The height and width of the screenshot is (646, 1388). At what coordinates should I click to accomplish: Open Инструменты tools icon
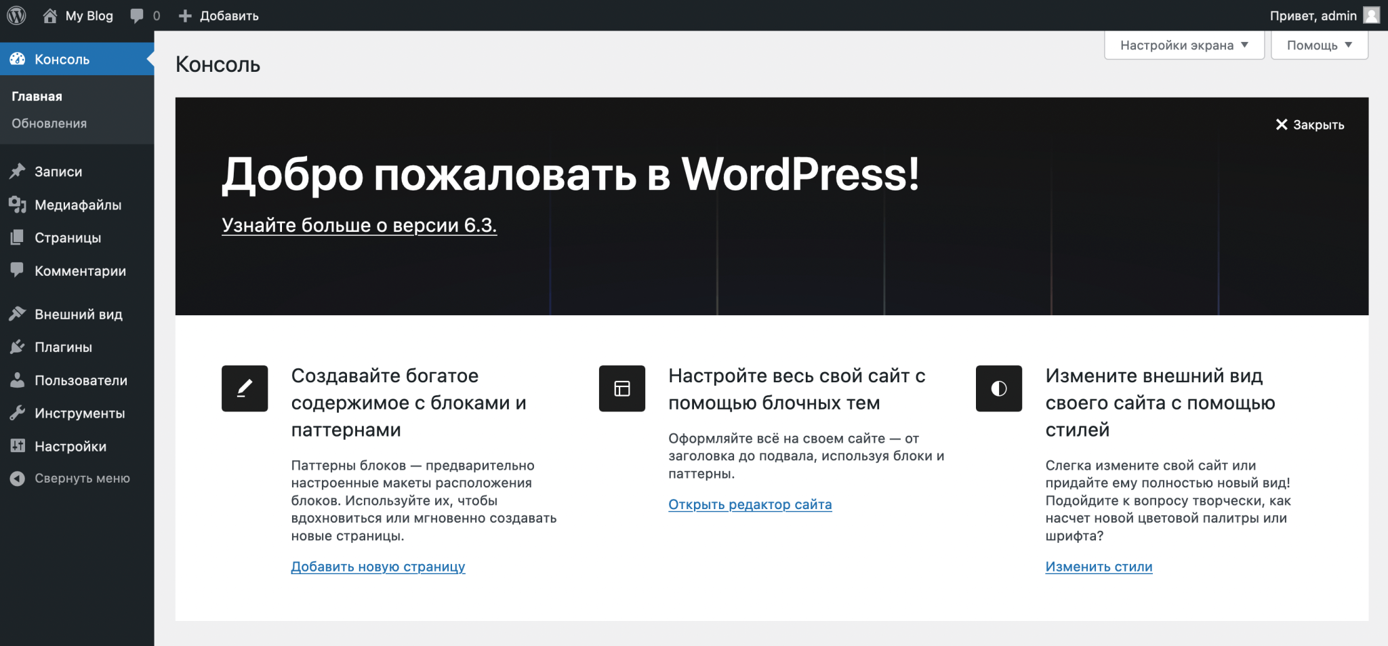pyautogui.click(x=18, y=413)
